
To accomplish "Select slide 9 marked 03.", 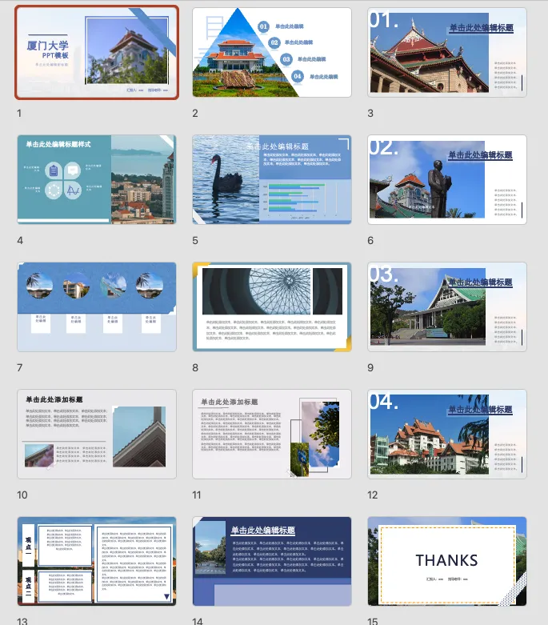I will coord(446,307).
